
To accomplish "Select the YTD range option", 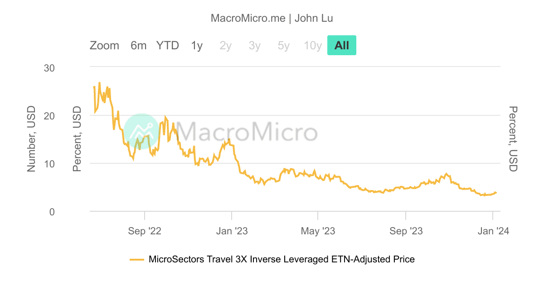I will (167, 45).
